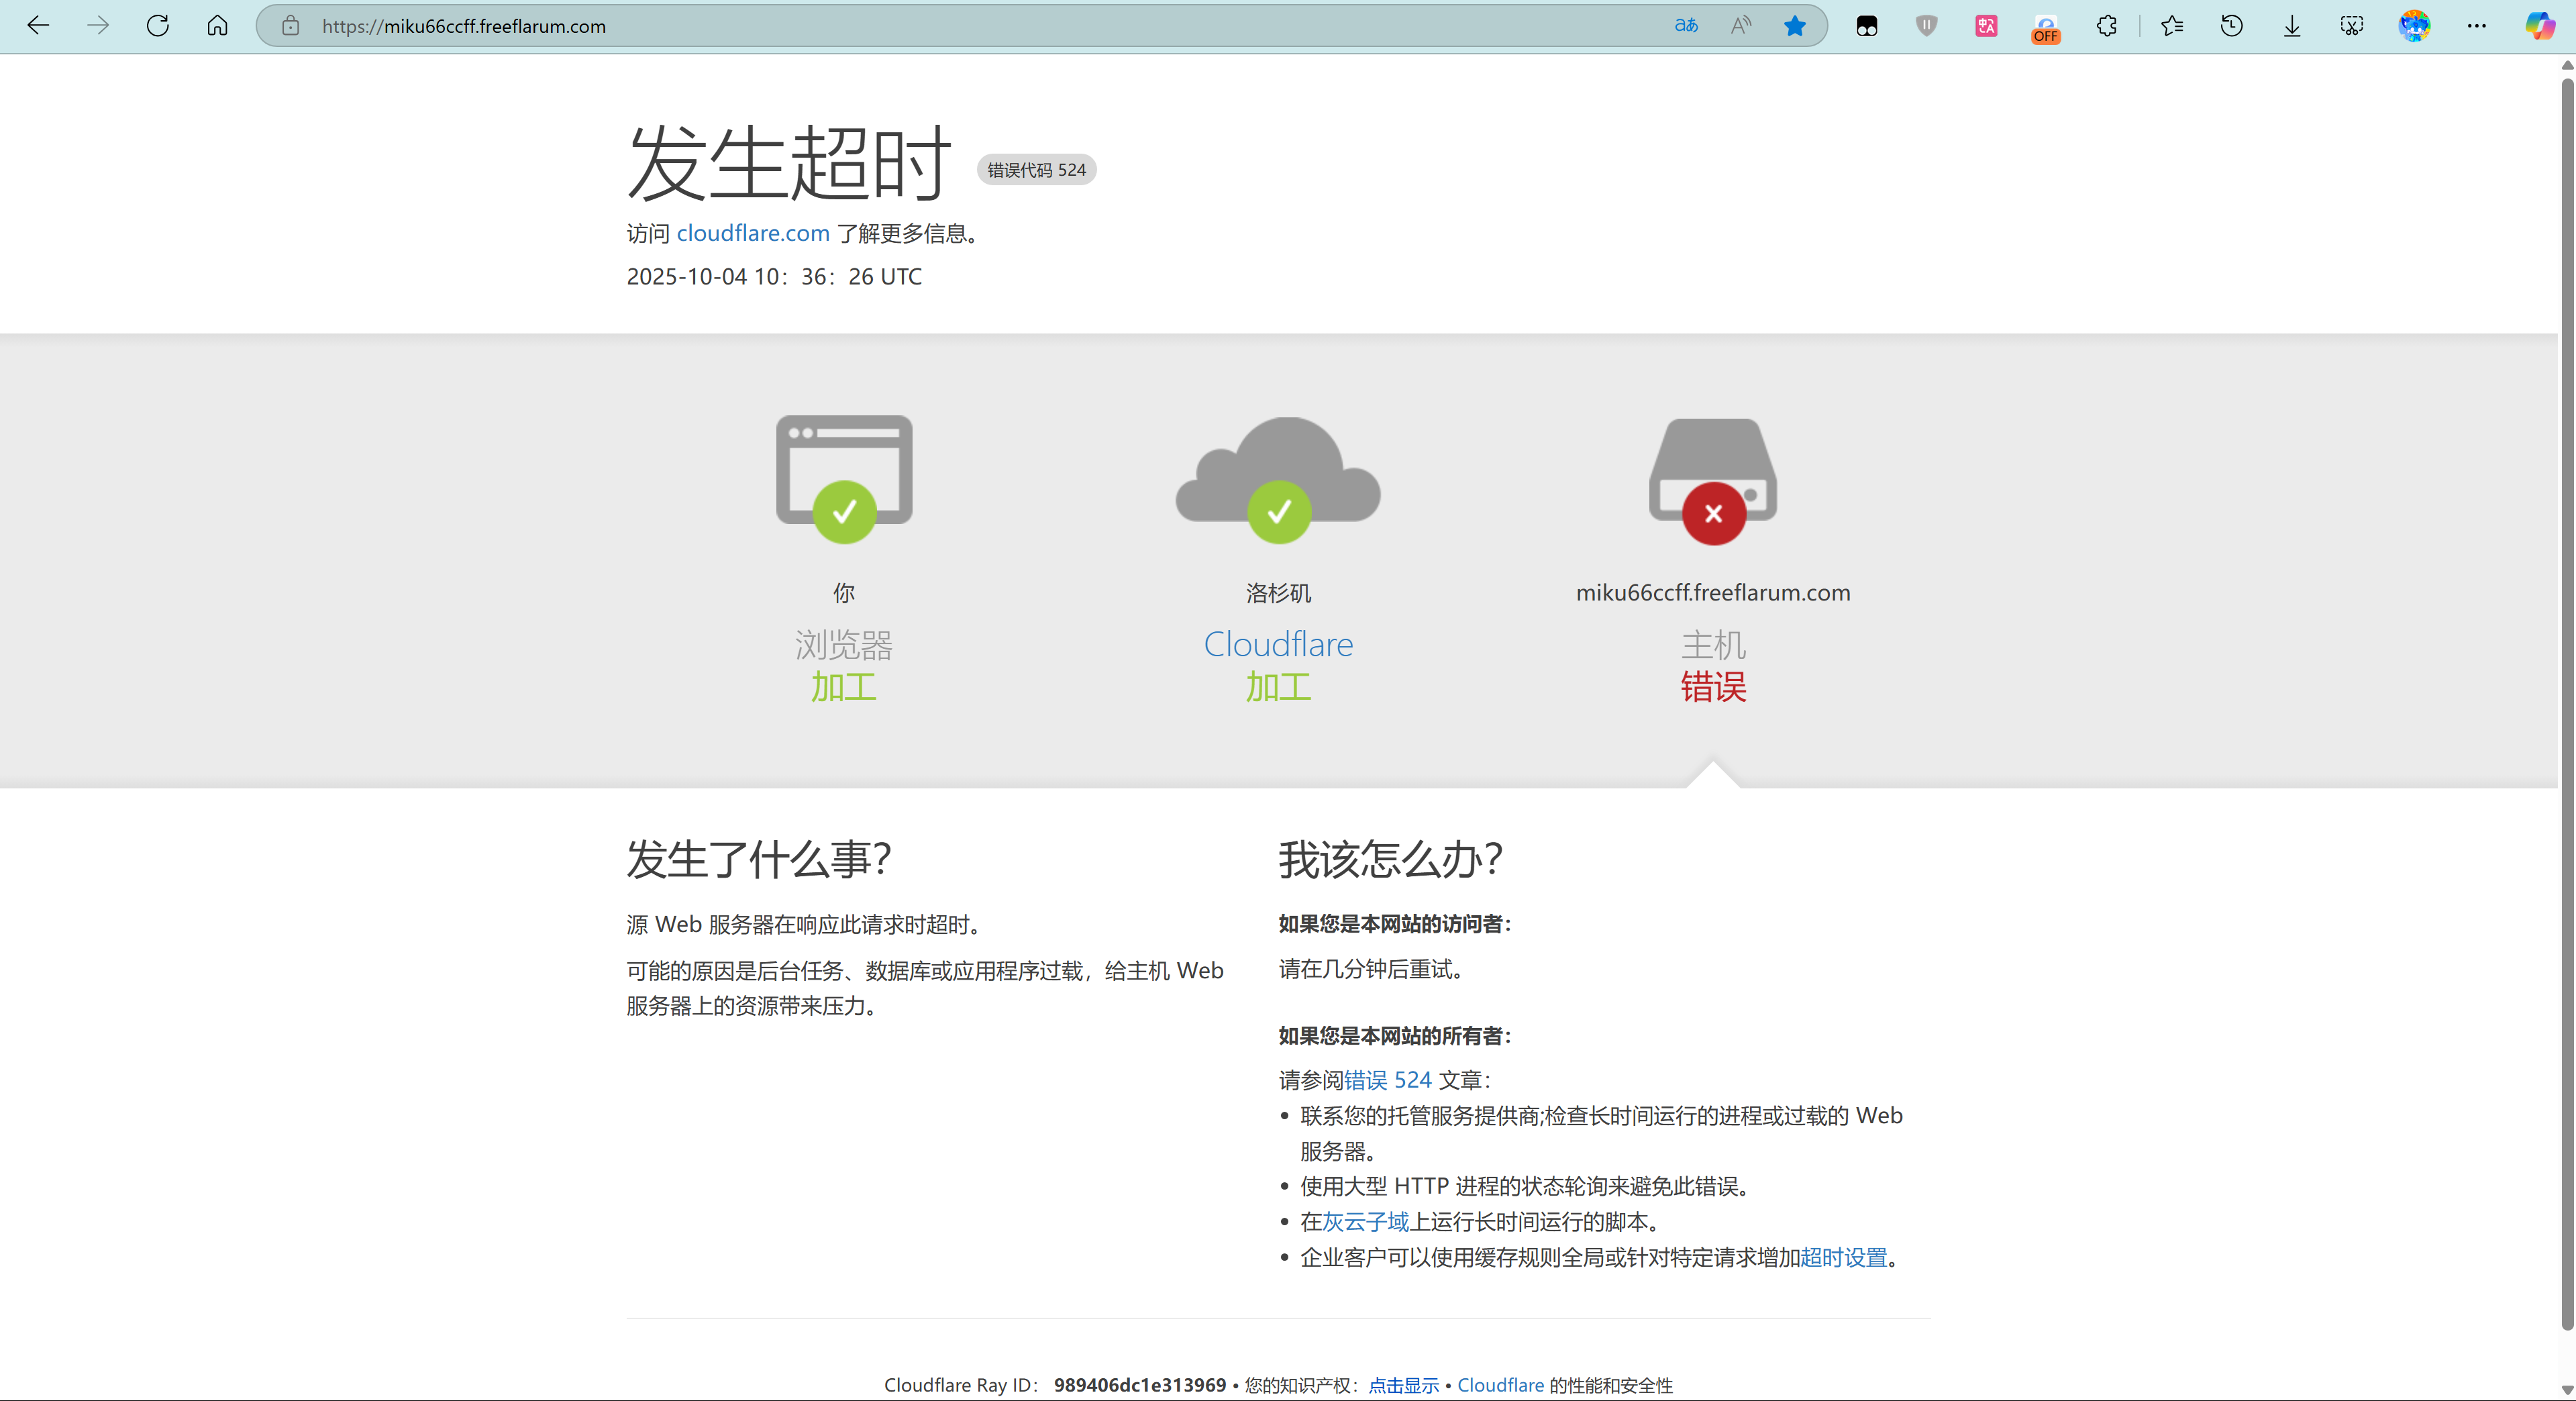This screenshot has height=1401, width=2576.
Task: Toggle the paused shield ad-blocker extension
Action: coord(1926,26)
